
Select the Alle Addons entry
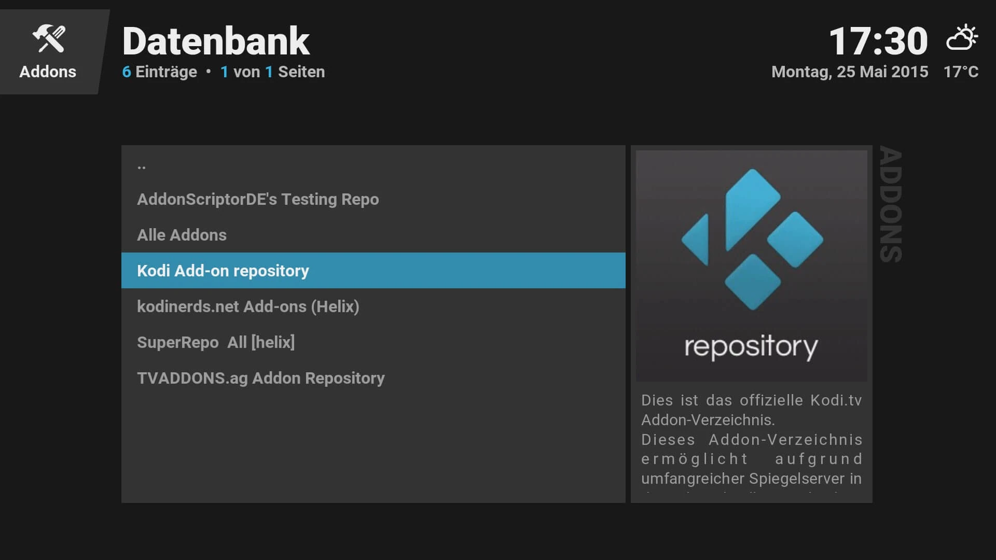[x=374, y=235]
